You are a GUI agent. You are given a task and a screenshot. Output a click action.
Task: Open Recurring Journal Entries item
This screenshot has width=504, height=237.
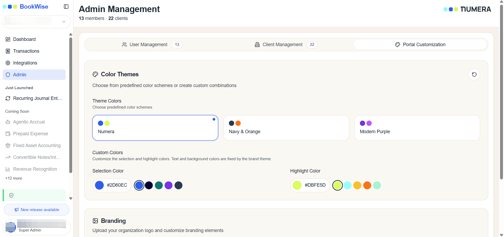pyautogui.click(x=34, y=98)
